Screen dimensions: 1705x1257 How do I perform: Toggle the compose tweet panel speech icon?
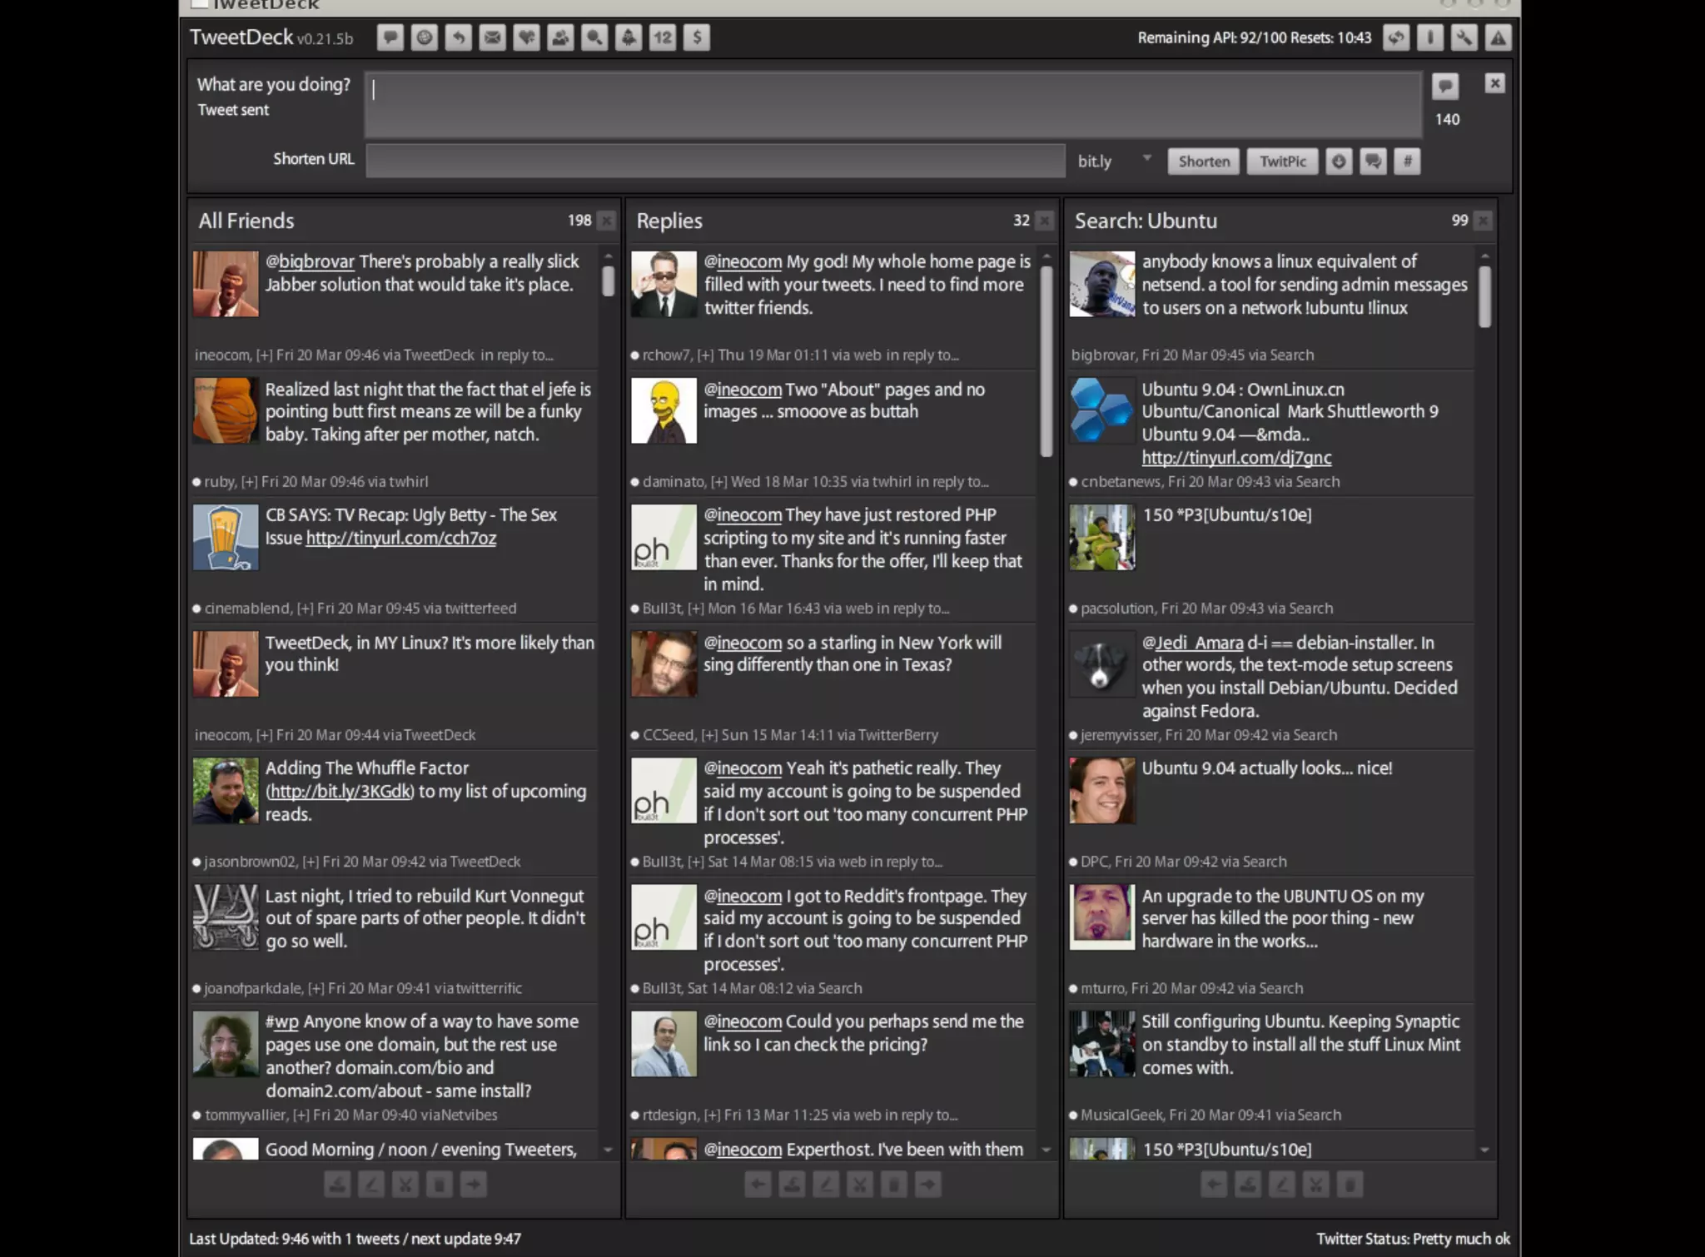click(x=390, y=37)
